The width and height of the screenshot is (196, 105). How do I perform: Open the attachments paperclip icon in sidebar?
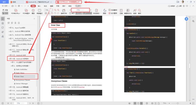(x=3, y=32)
